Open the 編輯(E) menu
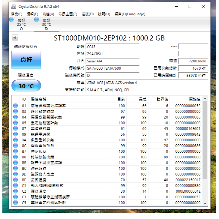The width and height of the screenshot is (219, 219). pyautogui.click(x=32, y=14)
